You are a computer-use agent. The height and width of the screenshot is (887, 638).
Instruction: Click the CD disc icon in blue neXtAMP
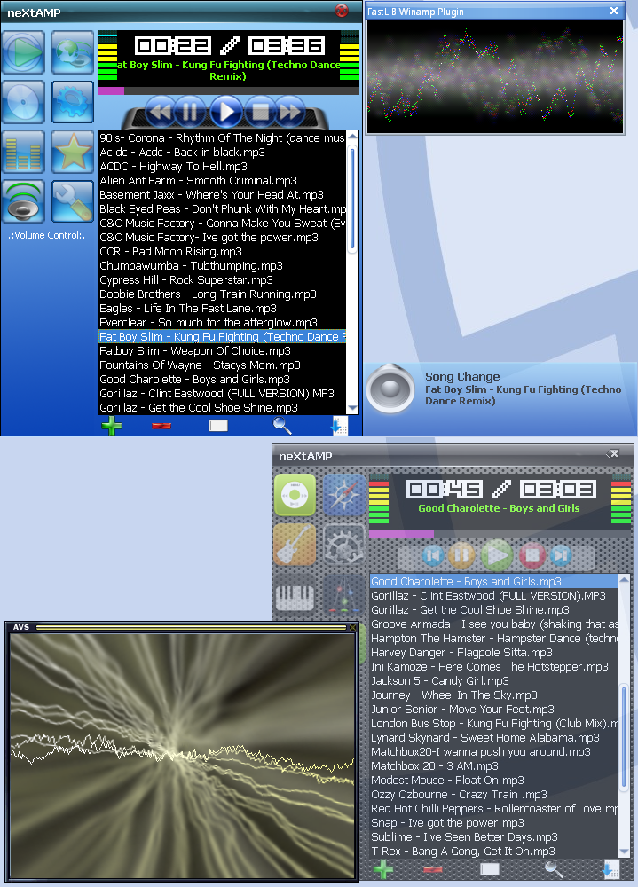(x=23, y=102)
